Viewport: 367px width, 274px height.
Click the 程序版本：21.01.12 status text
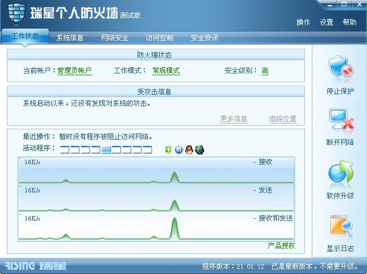coord(233,267)
